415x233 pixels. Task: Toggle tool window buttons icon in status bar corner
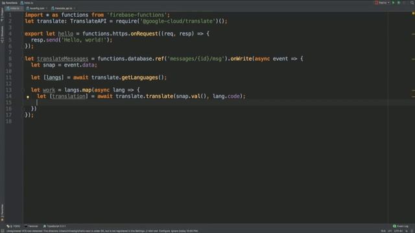click(3, 231)
